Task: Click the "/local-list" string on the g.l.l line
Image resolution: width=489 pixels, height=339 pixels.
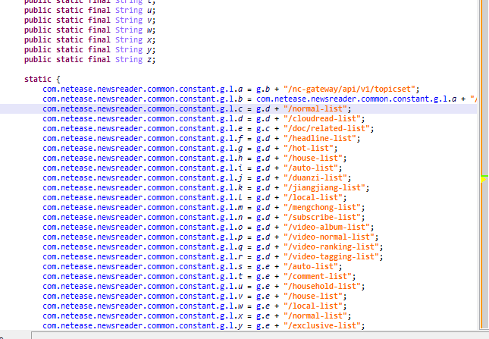Action: tap(313, 198)
